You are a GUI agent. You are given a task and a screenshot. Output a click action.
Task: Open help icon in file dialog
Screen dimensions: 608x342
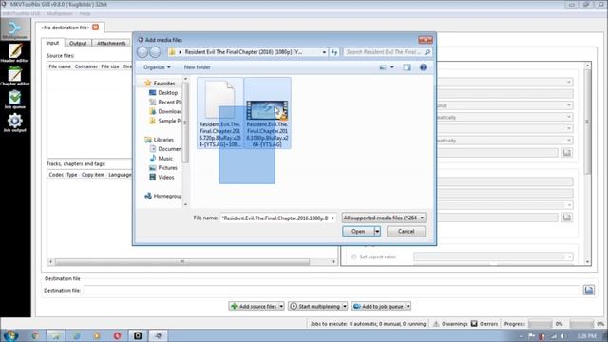(x=423, y=67)
